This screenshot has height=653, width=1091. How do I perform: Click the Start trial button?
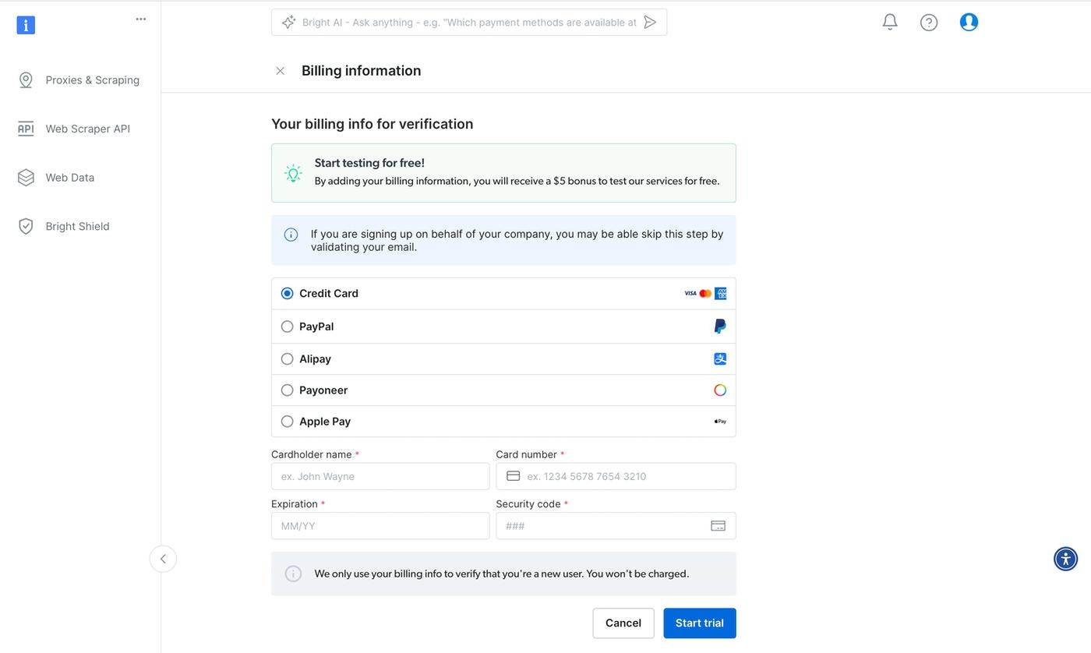coord(700,623)
